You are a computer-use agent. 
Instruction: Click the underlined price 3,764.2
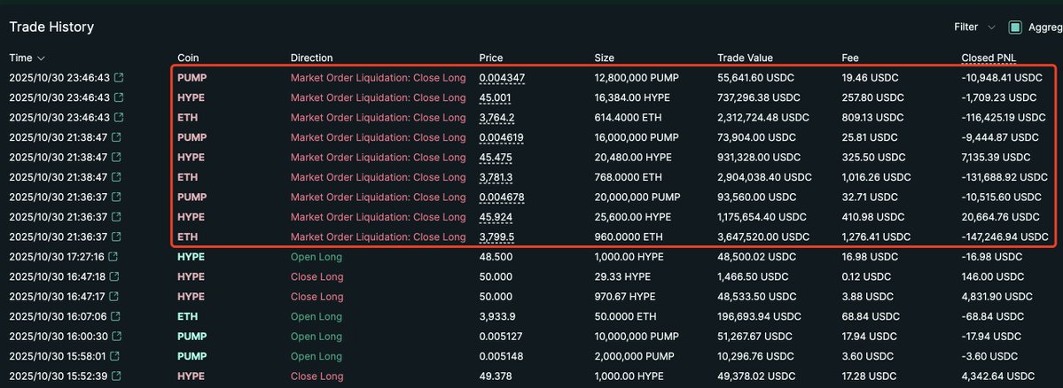pyautogui.click(x=497, y=118)
